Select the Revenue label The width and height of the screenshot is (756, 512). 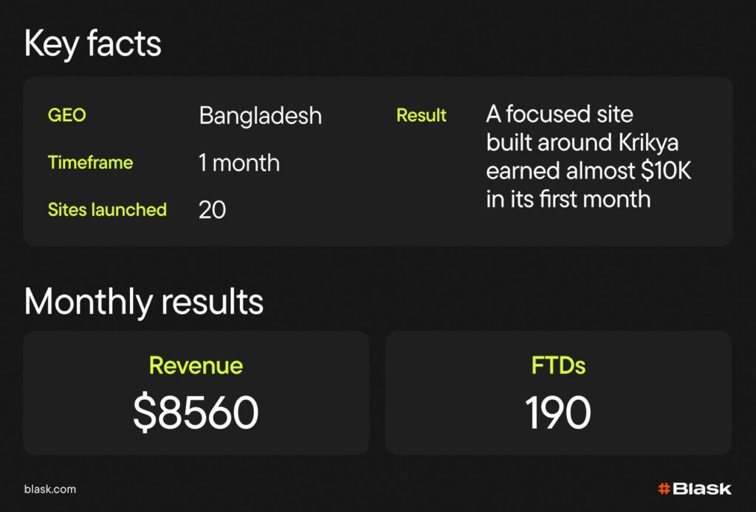[x=196, y=365]
